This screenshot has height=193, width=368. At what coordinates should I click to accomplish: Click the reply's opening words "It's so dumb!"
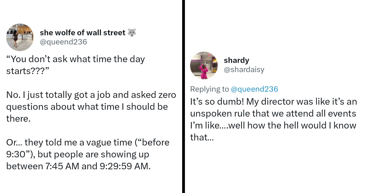click(x=216, y=102)
